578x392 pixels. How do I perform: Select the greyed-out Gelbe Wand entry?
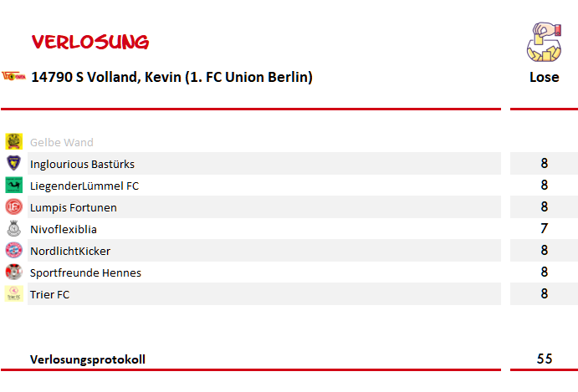62,142
